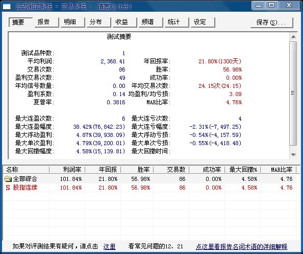Click the summary scrollbar up arrow
This screenshot has height=254, width=303.
click(293, 37)
